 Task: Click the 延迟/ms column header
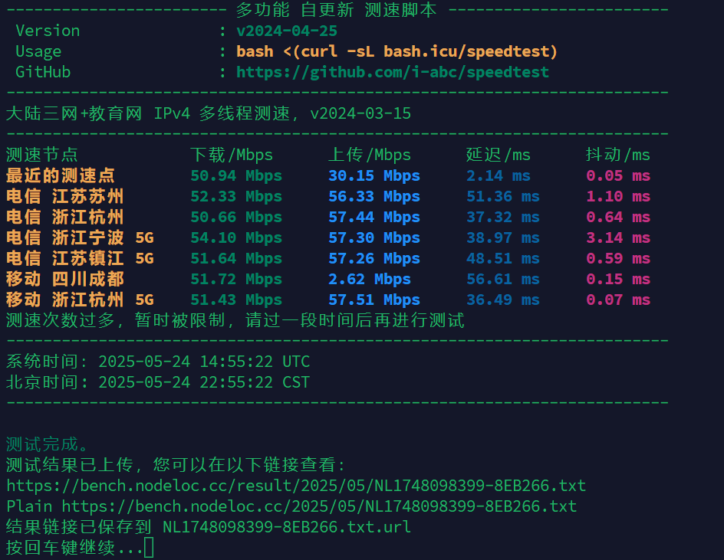pos(499,155)
